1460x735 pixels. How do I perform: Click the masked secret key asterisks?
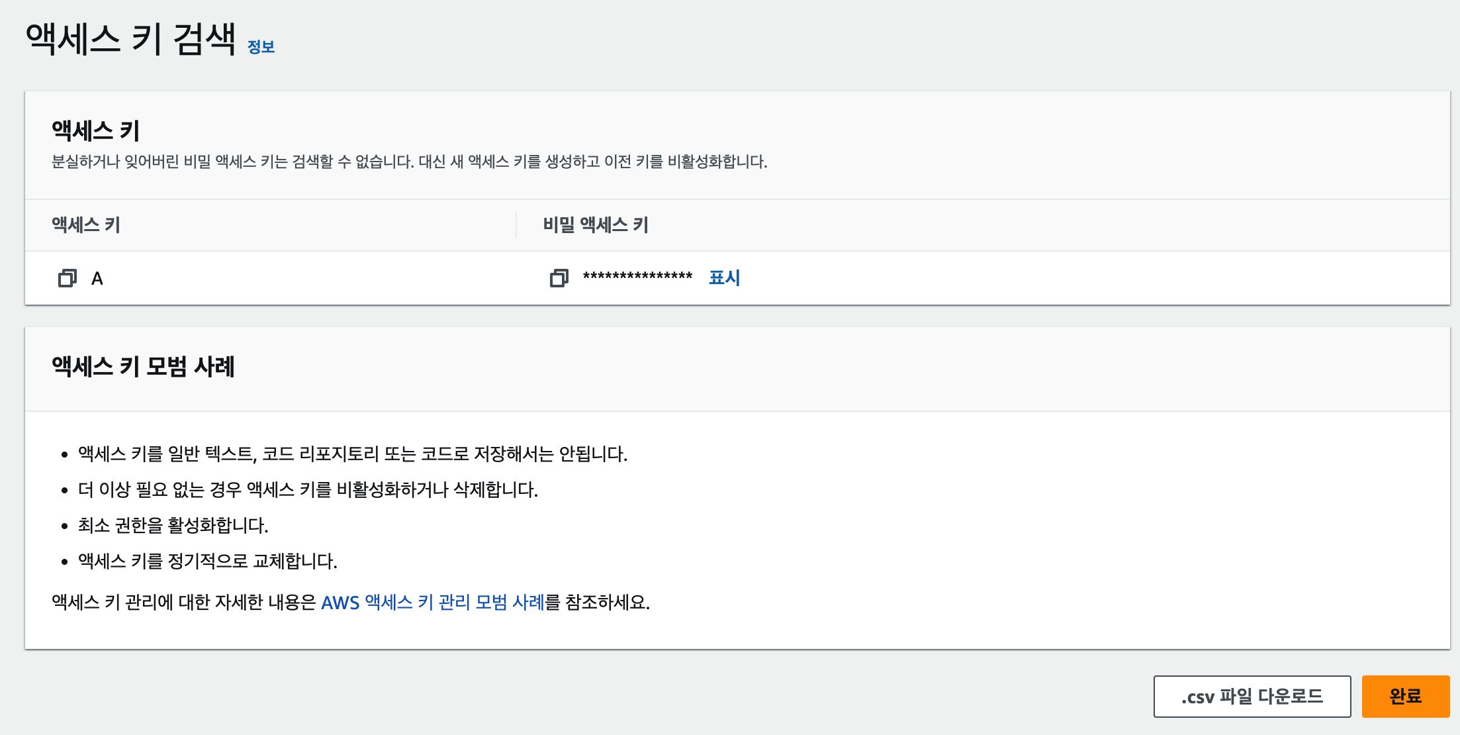pos(637,277)
